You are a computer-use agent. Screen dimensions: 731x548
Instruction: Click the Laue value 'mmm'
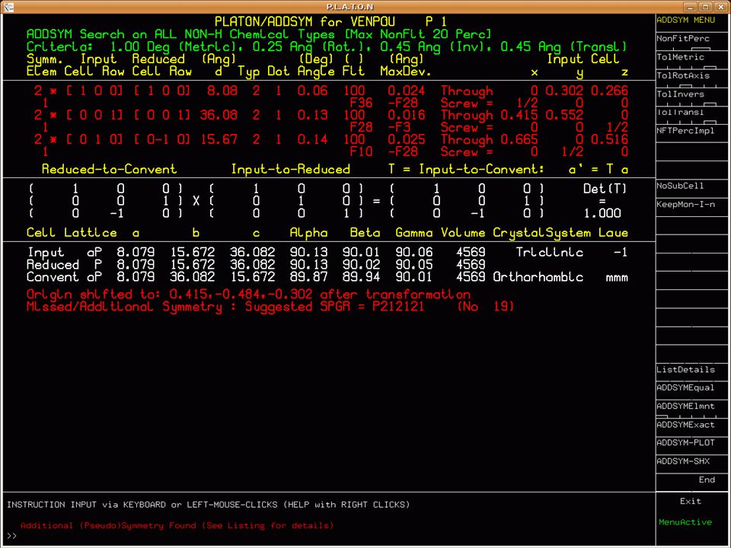click(x=616, y=279)
